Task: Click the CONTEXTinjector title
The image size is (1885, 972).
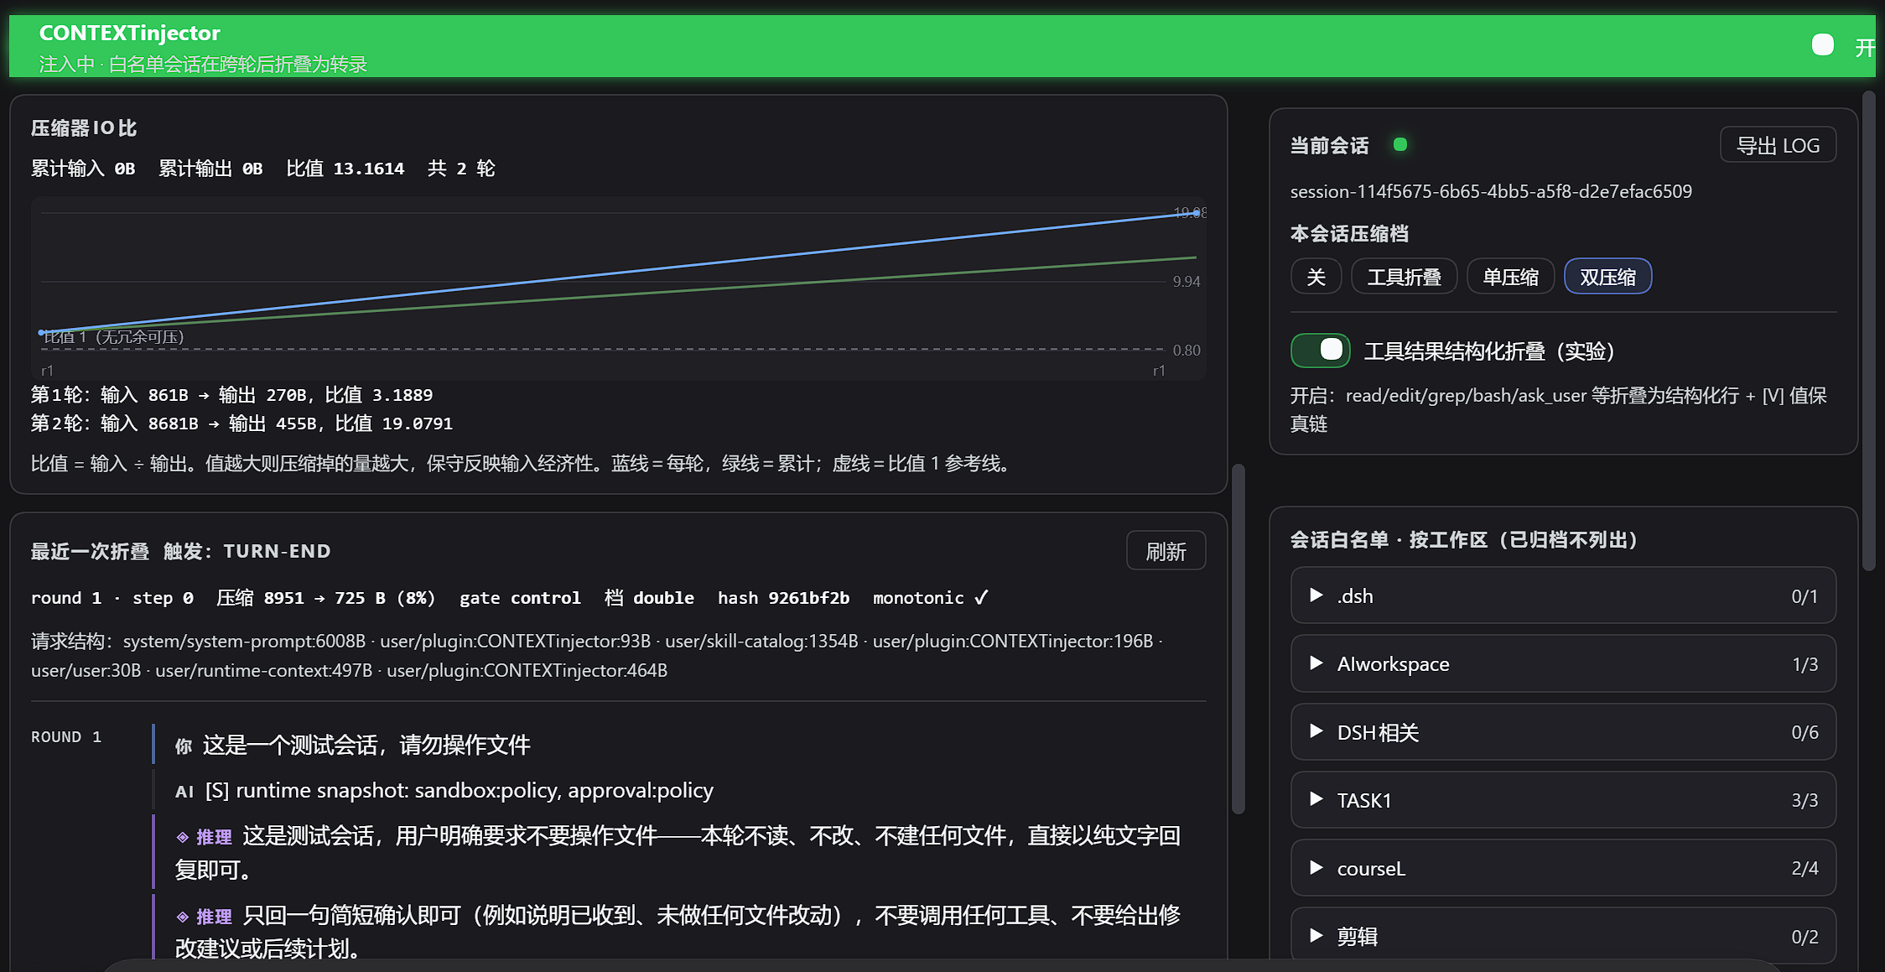Action: [x=129, y=33]
